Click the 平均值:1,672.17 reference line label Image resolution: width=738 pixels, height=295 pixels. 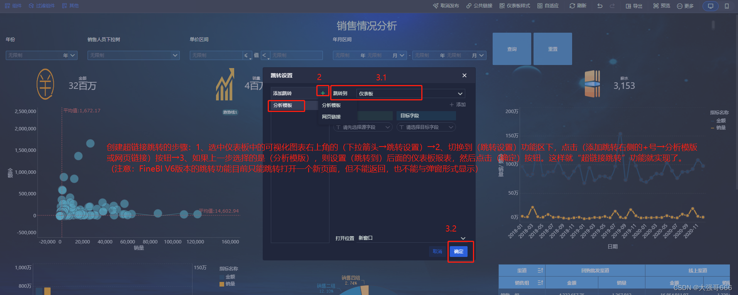click(82, 111)
